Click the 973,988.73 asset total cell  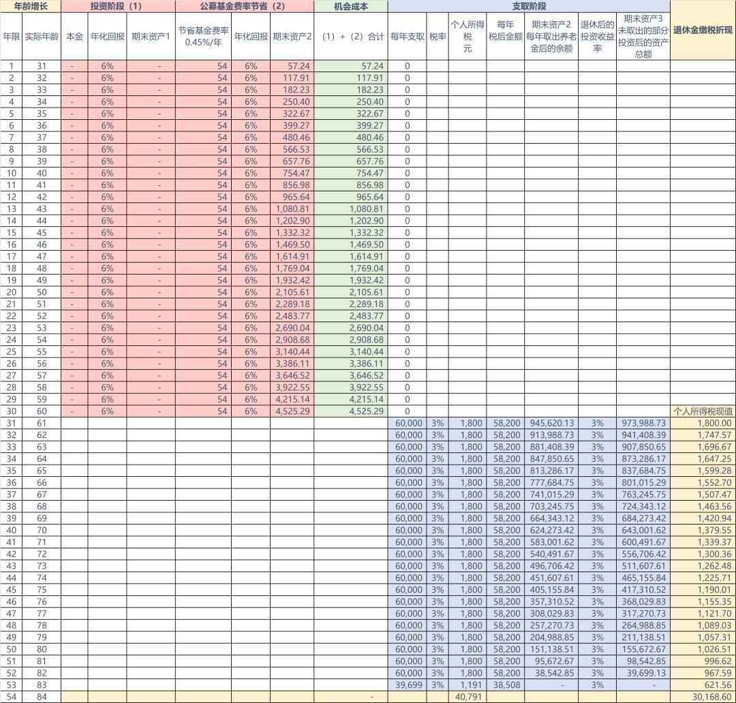click(x=643, y=423)
